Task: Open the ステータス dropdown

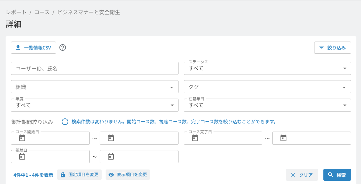Action: tap(267, 68)
